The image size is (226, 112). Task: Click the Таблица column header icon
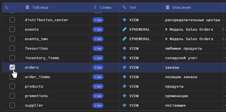(x=27, y=7)
